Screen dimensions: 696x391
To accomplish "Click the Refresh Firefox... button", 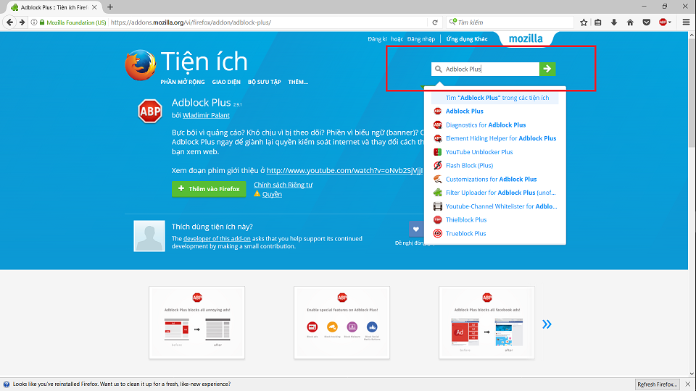I will [657, 384].
